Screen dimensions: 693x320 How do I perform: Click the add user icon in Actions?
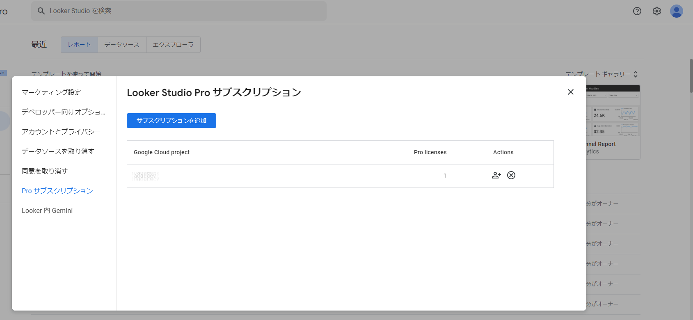coord(496,175)
